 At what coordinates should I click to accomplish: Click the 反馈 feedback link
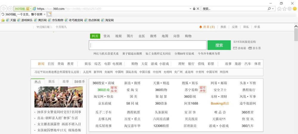(235, 27)
